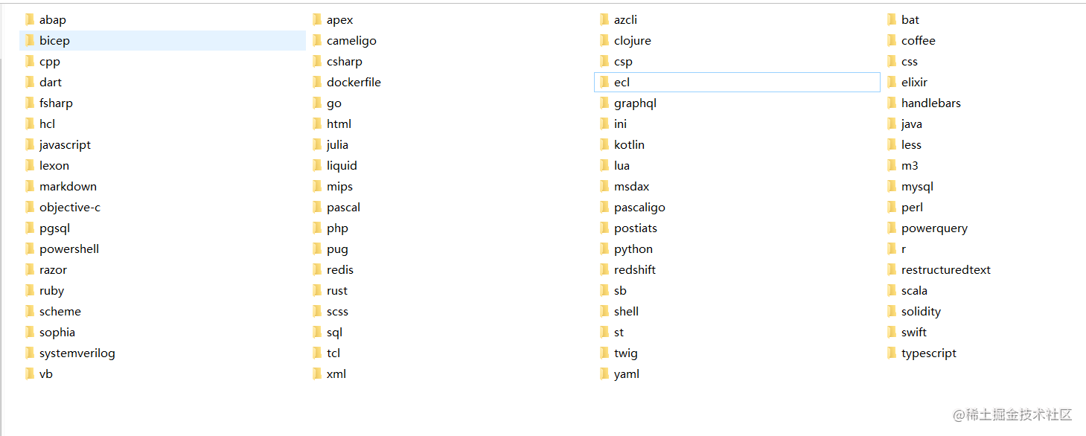The height and width of the screenshot is (436, 1086).
Task: Select the focused ecl folder
Action: 622,83
